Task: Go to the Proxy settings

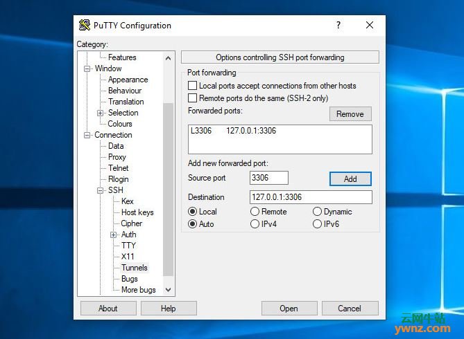Action: coord(117,157)
